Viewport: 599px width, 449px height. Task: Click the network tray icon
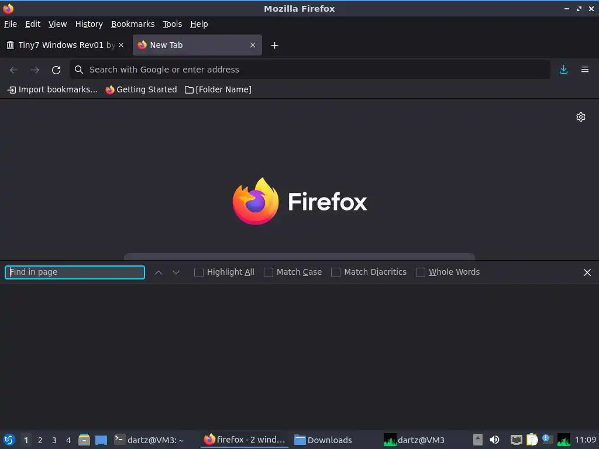pyautogui.click(x=516, y=440)
